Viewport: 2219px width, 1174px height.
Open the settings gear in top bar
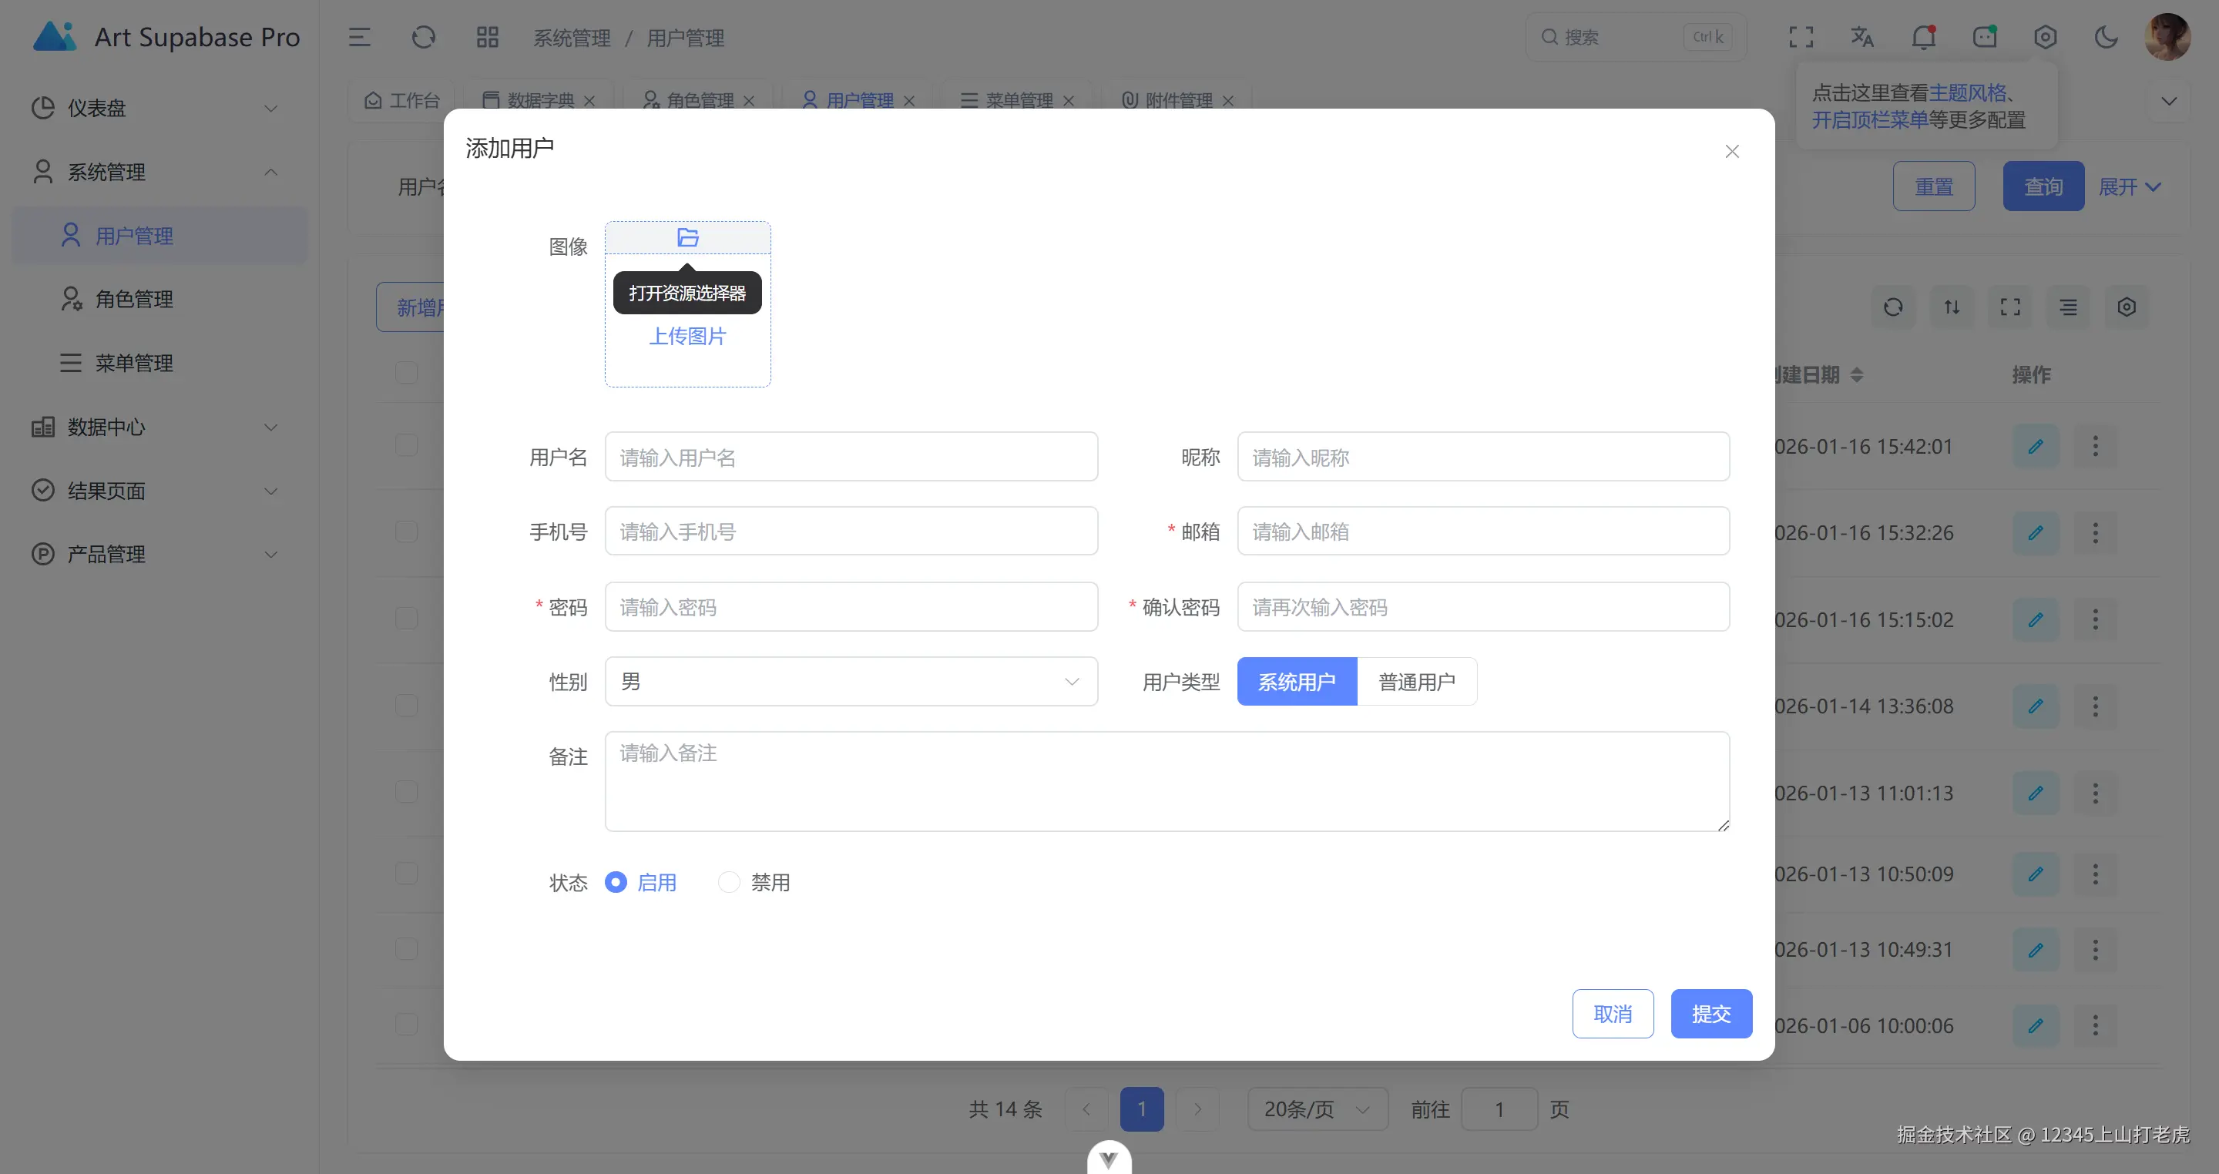[x=2046, y=37]
